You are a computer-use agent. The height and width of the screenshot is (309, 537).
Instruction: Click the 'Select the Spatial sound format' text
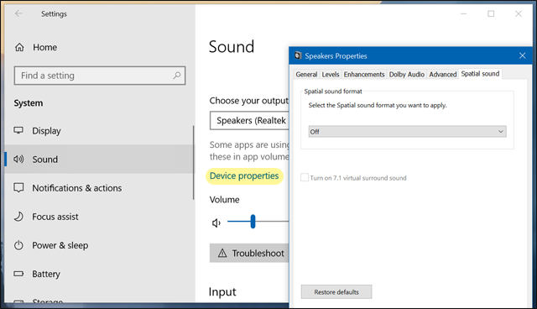point(378,105)
